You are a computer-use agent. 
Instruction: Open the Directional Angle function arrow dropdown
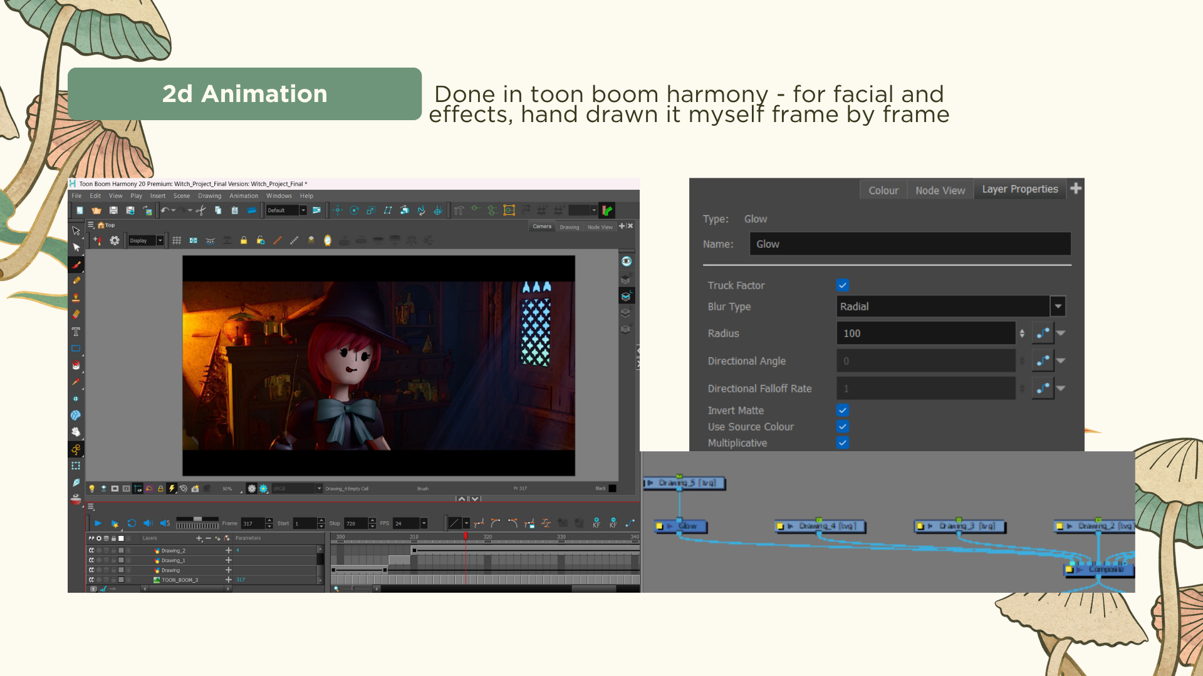(x=1061, y=361)
